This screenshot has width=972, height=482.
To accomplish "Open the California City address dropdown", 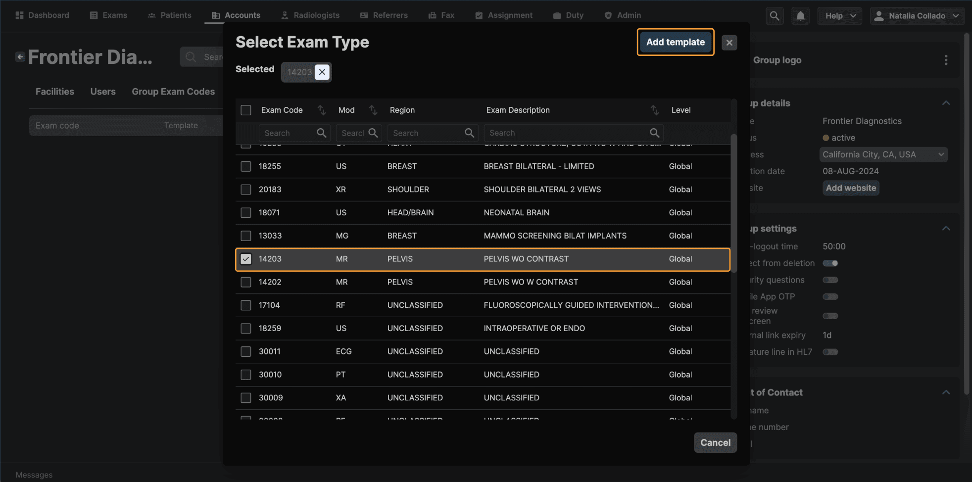I will pos(883,154).
